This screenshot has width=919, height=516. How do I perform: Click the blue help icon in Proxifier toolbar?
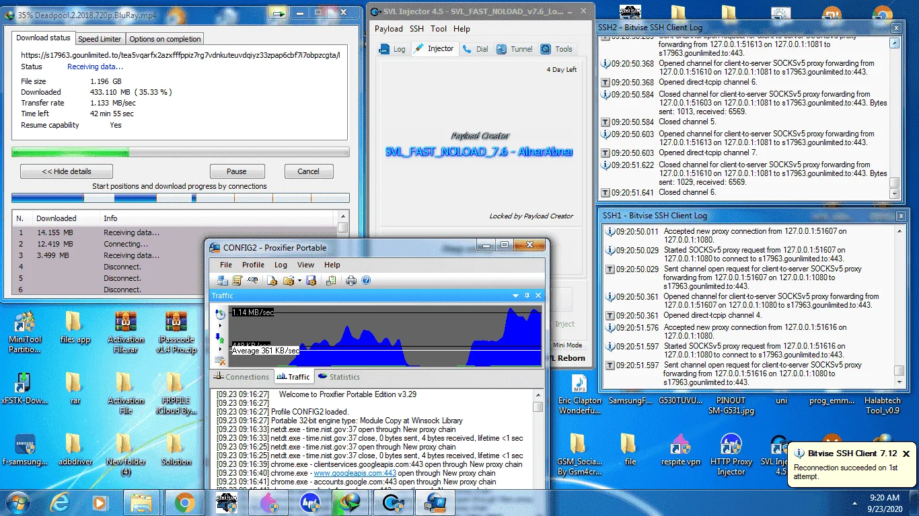(x=366, y=280)
